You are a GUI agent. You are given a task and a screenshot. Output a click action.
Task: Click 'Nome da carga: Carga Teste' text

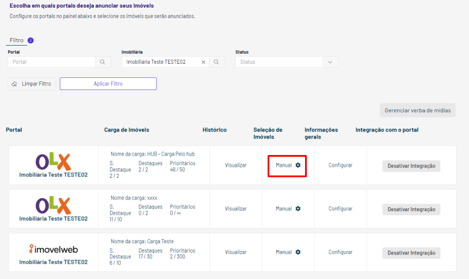[142, 242]
